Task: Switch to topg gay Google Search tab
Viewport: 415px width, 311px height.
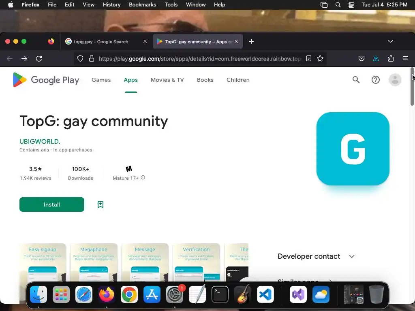Action: pos(106,42)
